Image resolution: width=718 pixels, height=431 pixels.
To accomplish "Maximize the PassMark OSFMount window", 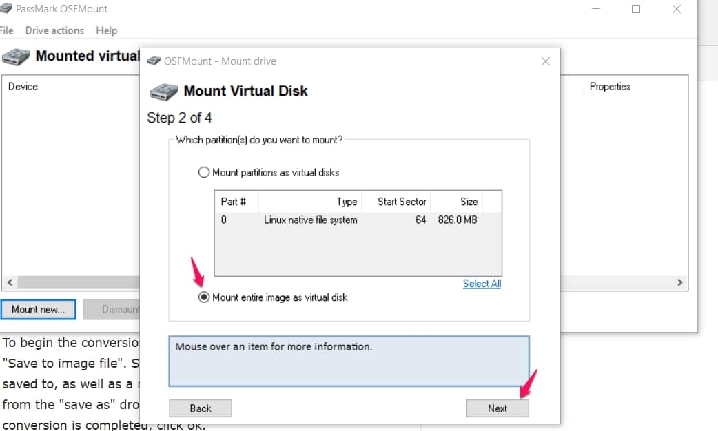I will 636,9.
